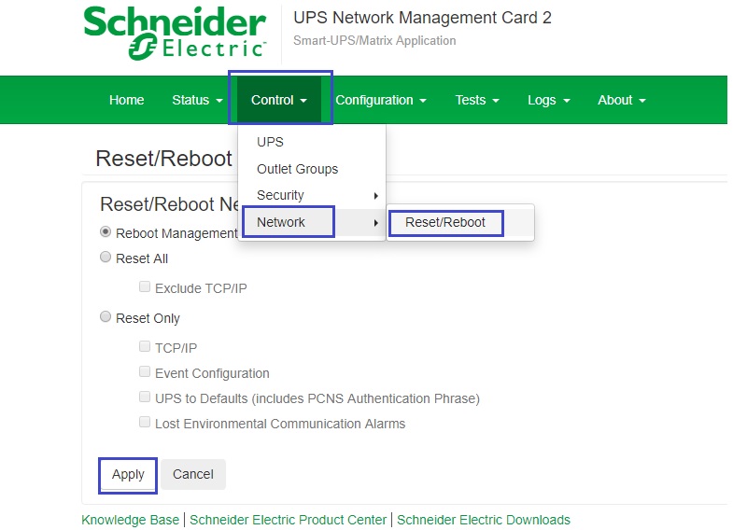Screen dimensions: 733x530
Task: Open the About menu
Action: pos(621,100)
